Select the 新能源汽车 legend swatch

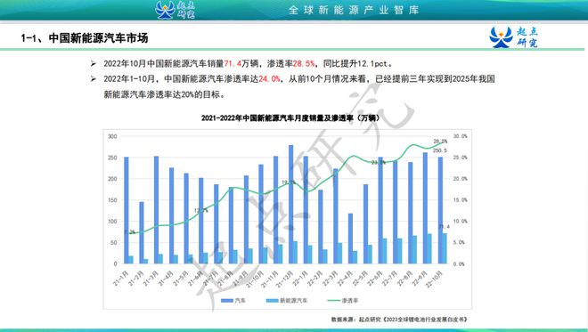point(272,301)
